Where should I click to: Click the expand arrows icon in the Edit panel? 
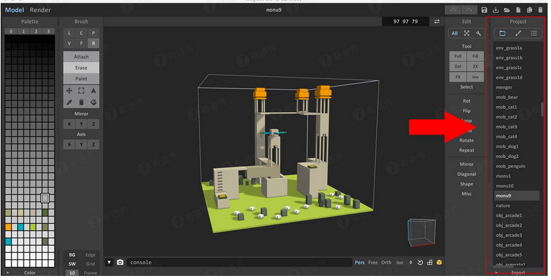[466, 33]
